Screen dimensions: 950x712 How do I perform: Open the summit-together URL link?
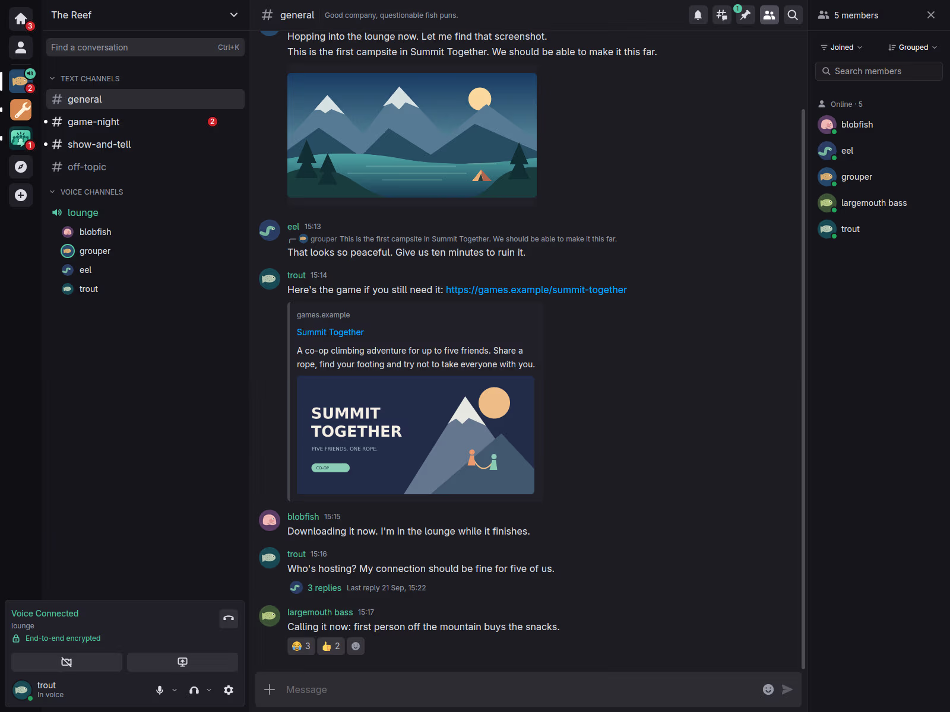(x=536, y=290)
